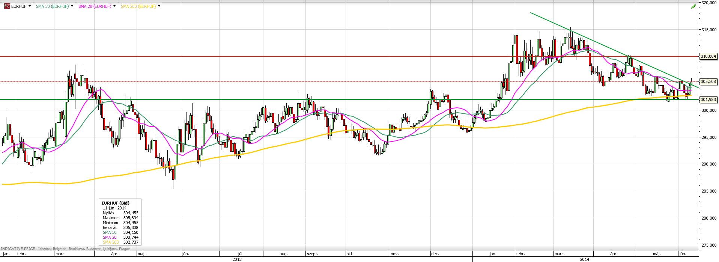Expand the SMA 30 (EURHUF) dropdown arrow

click(72, 6)
